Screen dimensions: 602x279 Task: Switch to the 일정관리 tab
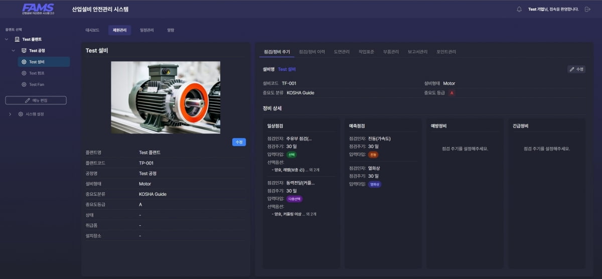[x=147, y=30]
